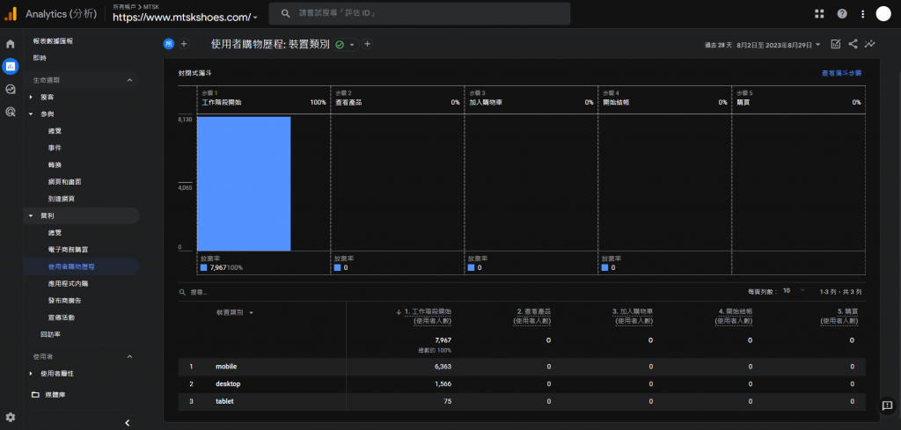Add filter with plus after report title
Viewport: 901px width, 430px height.
point(367,44)
